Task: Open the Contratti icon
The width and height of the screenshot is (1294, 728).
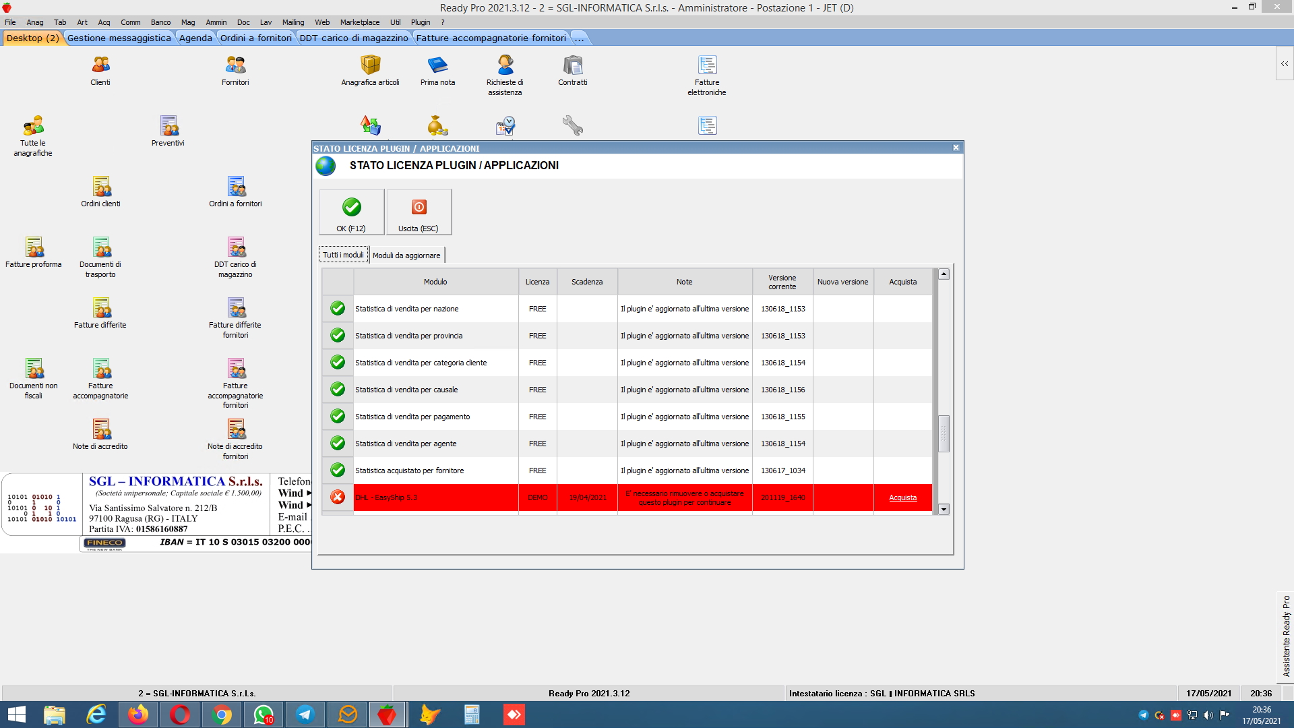Action: (x=572, y=71)
